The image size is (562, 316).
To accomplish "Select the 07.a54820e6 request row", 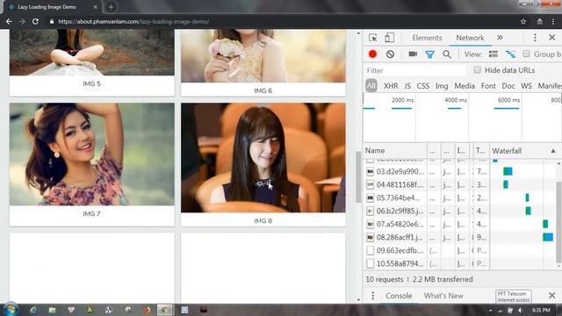I will tap(460, 225).
